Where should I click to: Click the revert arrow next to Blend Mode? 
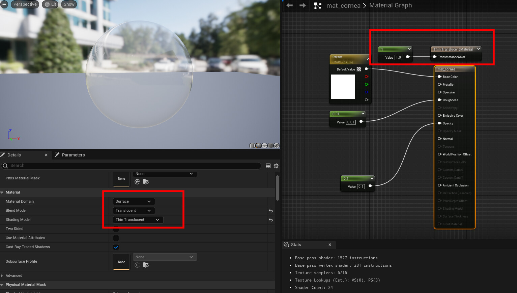pos(270,210)
